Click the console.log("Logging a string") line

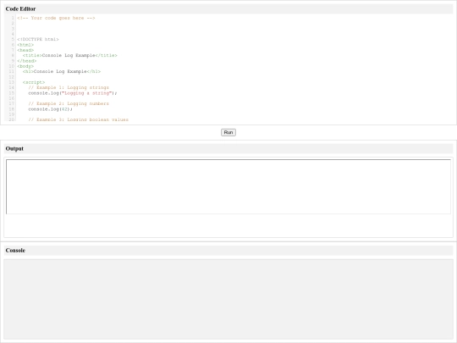click(73, 93)
